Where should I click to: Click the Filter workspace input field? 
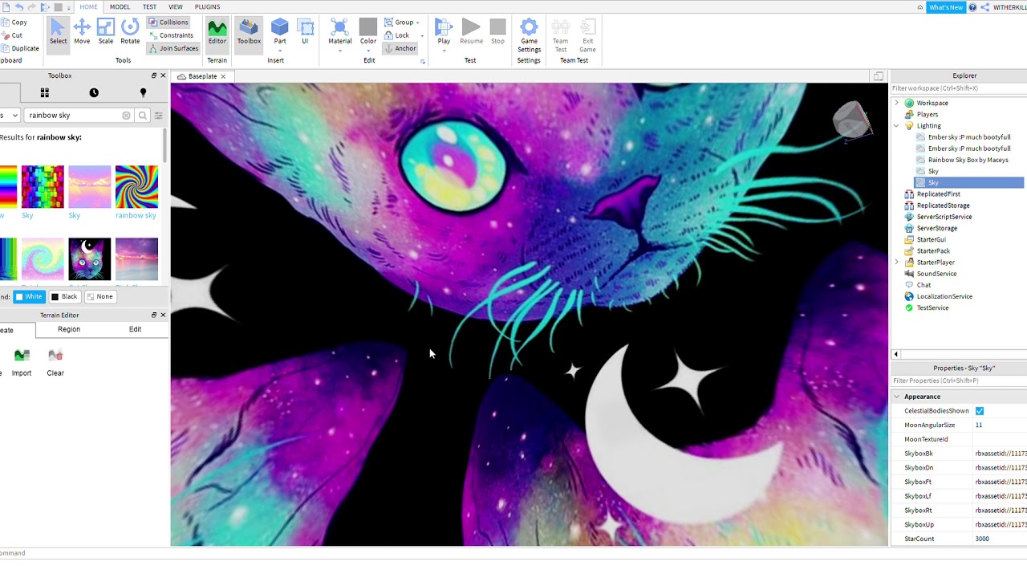[958, 88]
